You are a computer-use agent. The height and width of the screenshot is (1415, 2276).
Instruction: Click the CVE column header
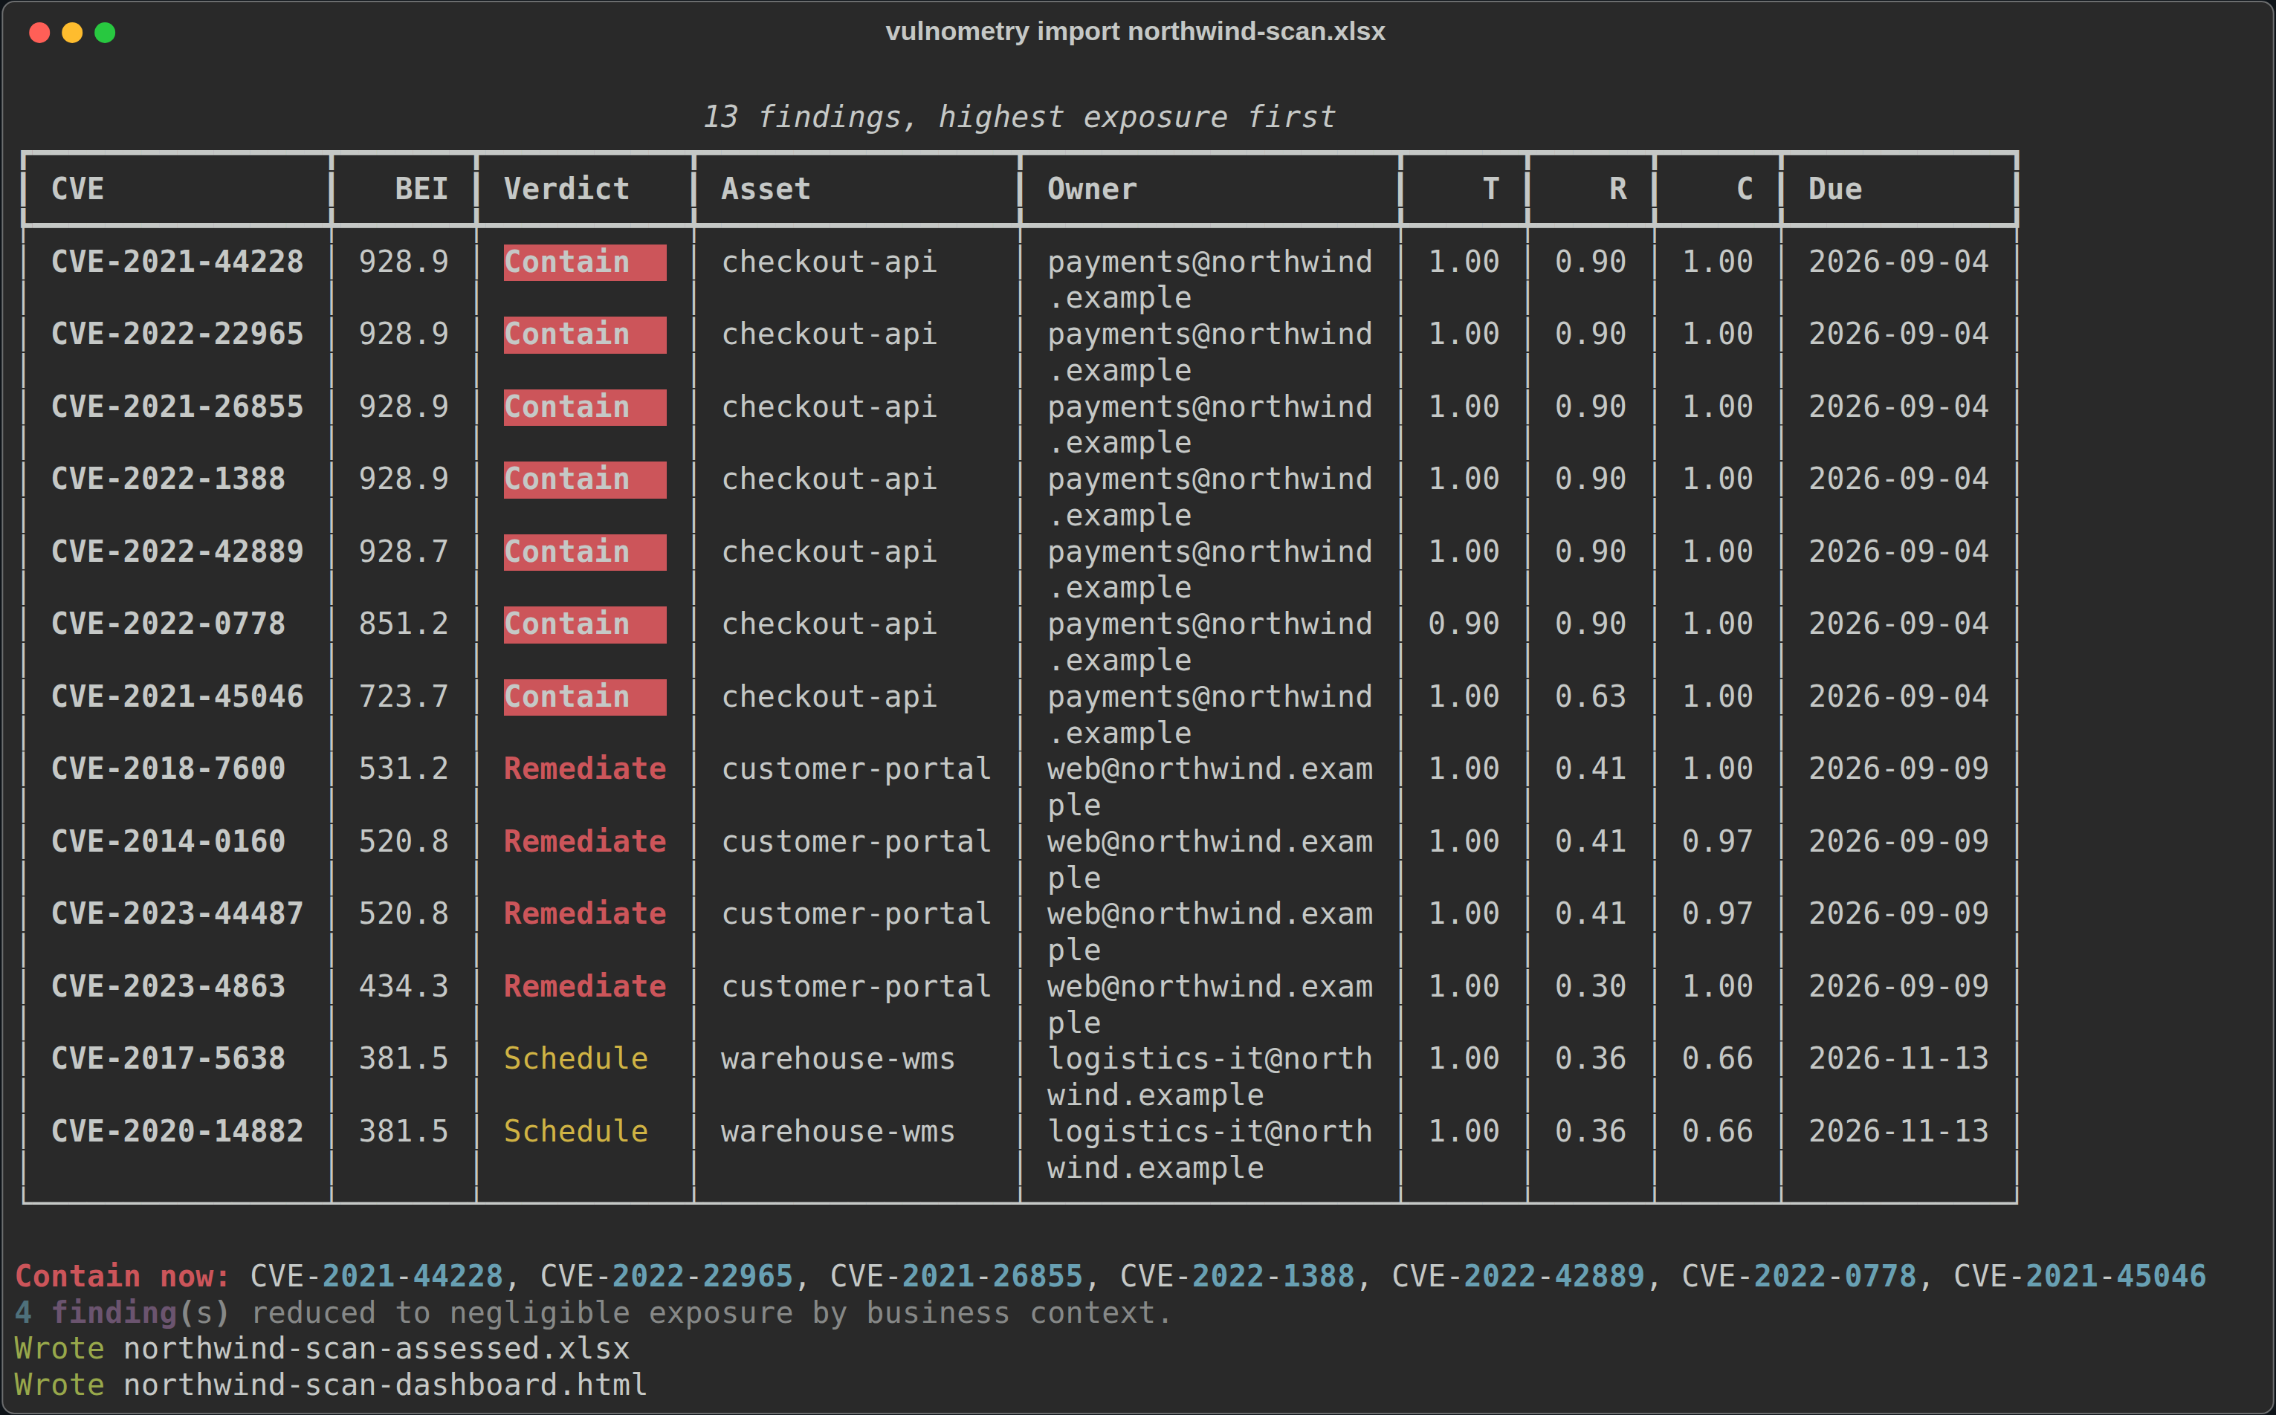(x=78, y=189)
